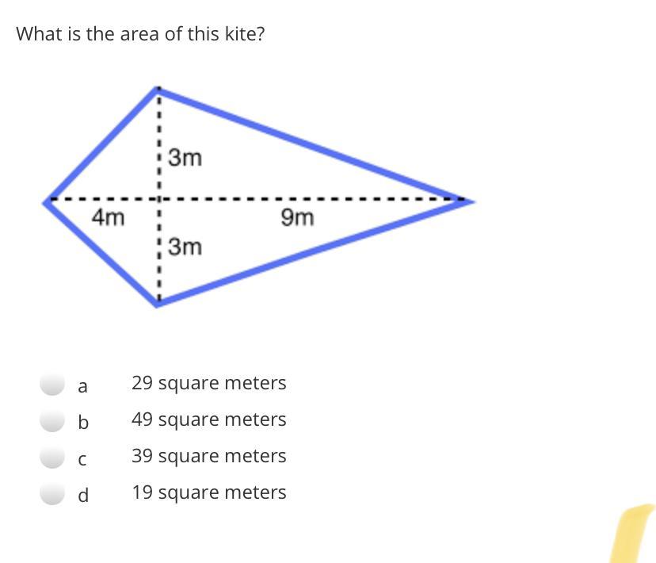This screenshot has height=563, width=656.
Task: Click the '19 square meters' answer text
Action: pos(208,492)
